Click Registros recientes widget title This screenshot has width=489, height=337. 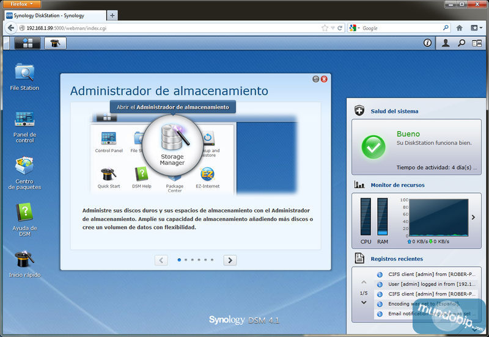click(397, 259)
